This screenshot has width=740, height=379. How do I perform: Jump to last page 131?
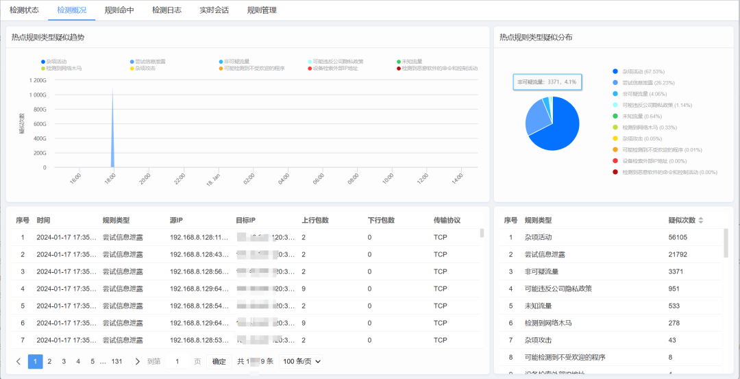(x=116, y=362)
